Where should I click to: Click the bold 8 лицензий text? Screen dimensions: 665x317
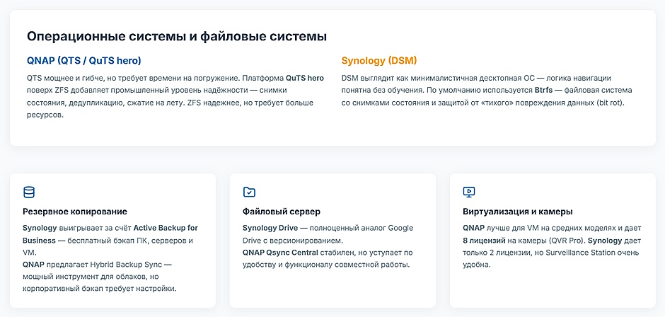click(484, 241)
